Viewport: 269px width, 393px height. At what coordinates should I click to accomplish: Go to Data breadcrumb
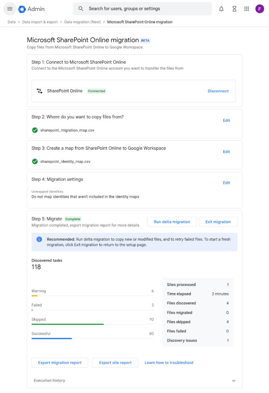(x=12, y=22)
